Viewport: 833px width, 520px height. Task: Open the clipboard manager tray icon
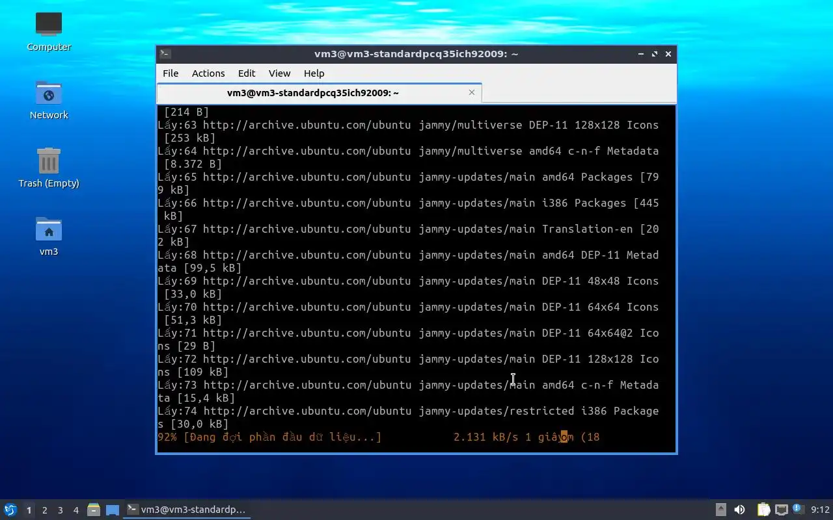coord(763,510)
